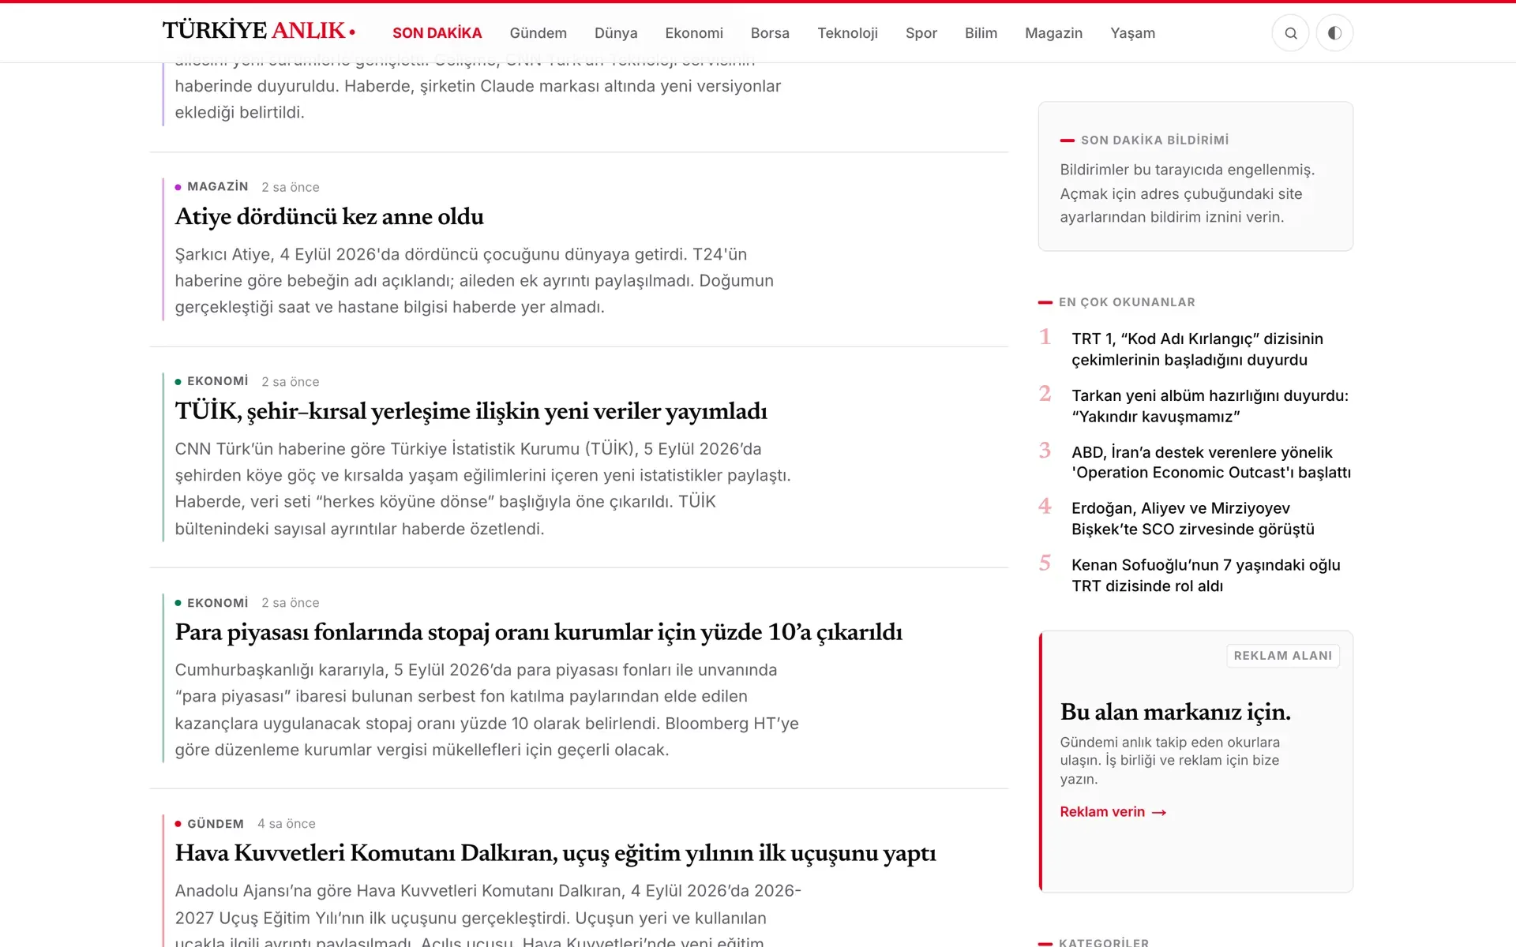Image resolution: width=1516 pixels, height=947 pixels.
Task: Open most-read Erdoğan, Aliyev ve Mirziyoyev story
Action: pyautogui.click(x=1192, y=518)
